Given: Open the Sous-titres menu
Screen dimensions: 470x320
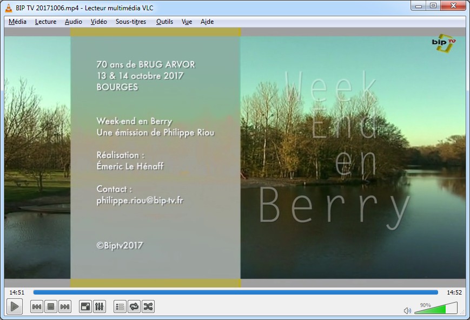Looking at the screenshot, I should [131, 22].
